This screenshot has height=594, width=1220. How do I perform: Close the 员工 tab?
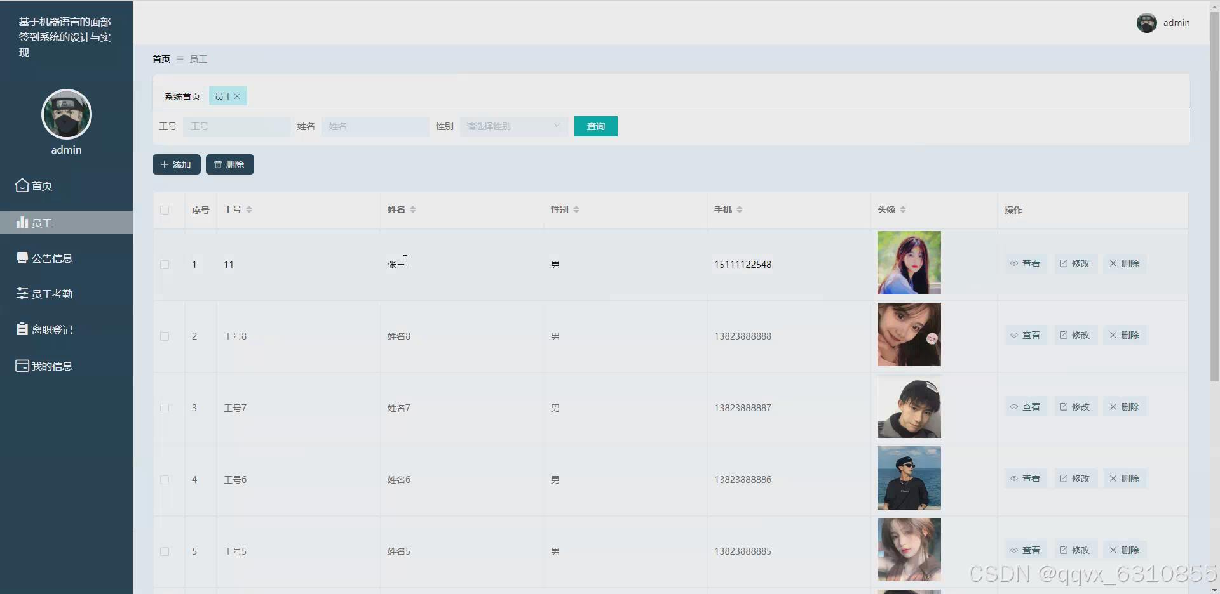coord(237,96)
